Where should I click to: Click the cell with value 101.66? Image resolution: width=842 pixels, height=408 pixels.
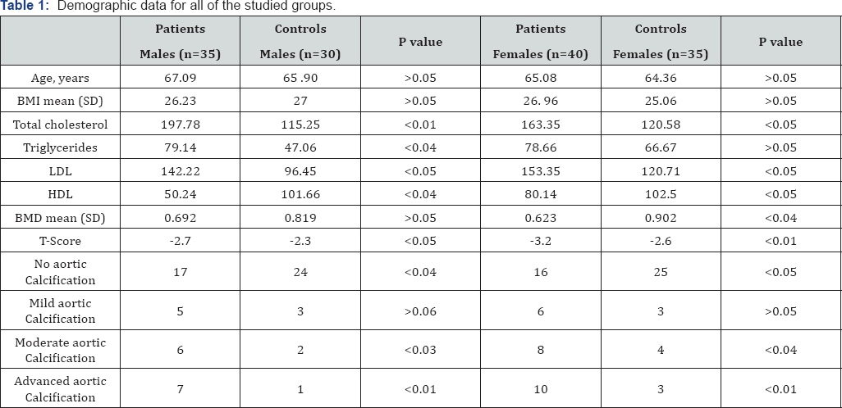(300, 195)
